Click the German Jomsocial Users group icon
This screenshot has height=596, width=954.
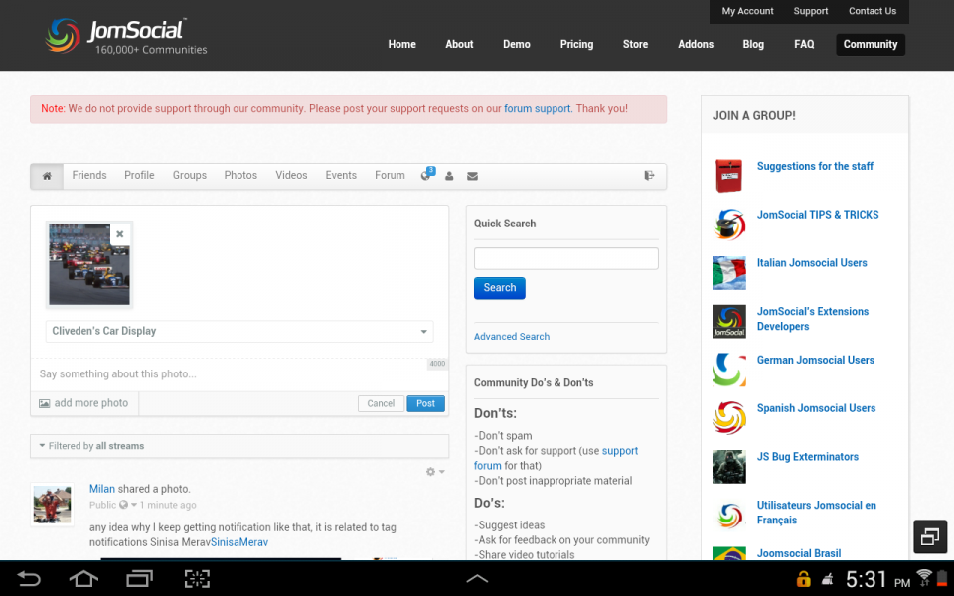coord(728,370)
